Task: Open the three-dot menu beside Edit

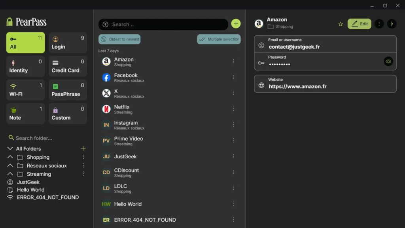Action: 379,24
